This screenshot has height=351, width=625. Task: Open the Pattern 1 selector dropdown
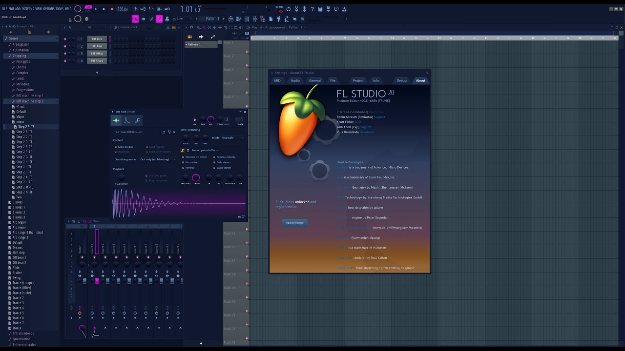click(212, 19)
